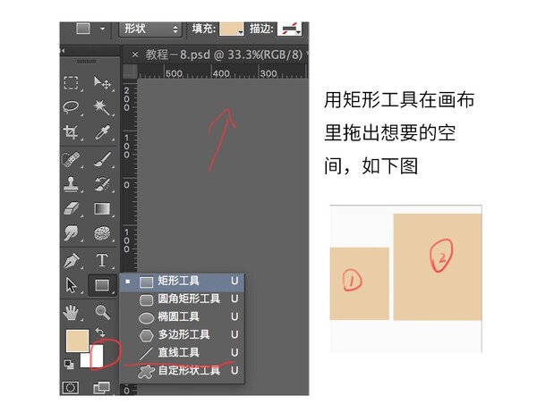This screenshot has height=404, width=537.
Task: Select the Brush tool
Action: tap(102, 159)
